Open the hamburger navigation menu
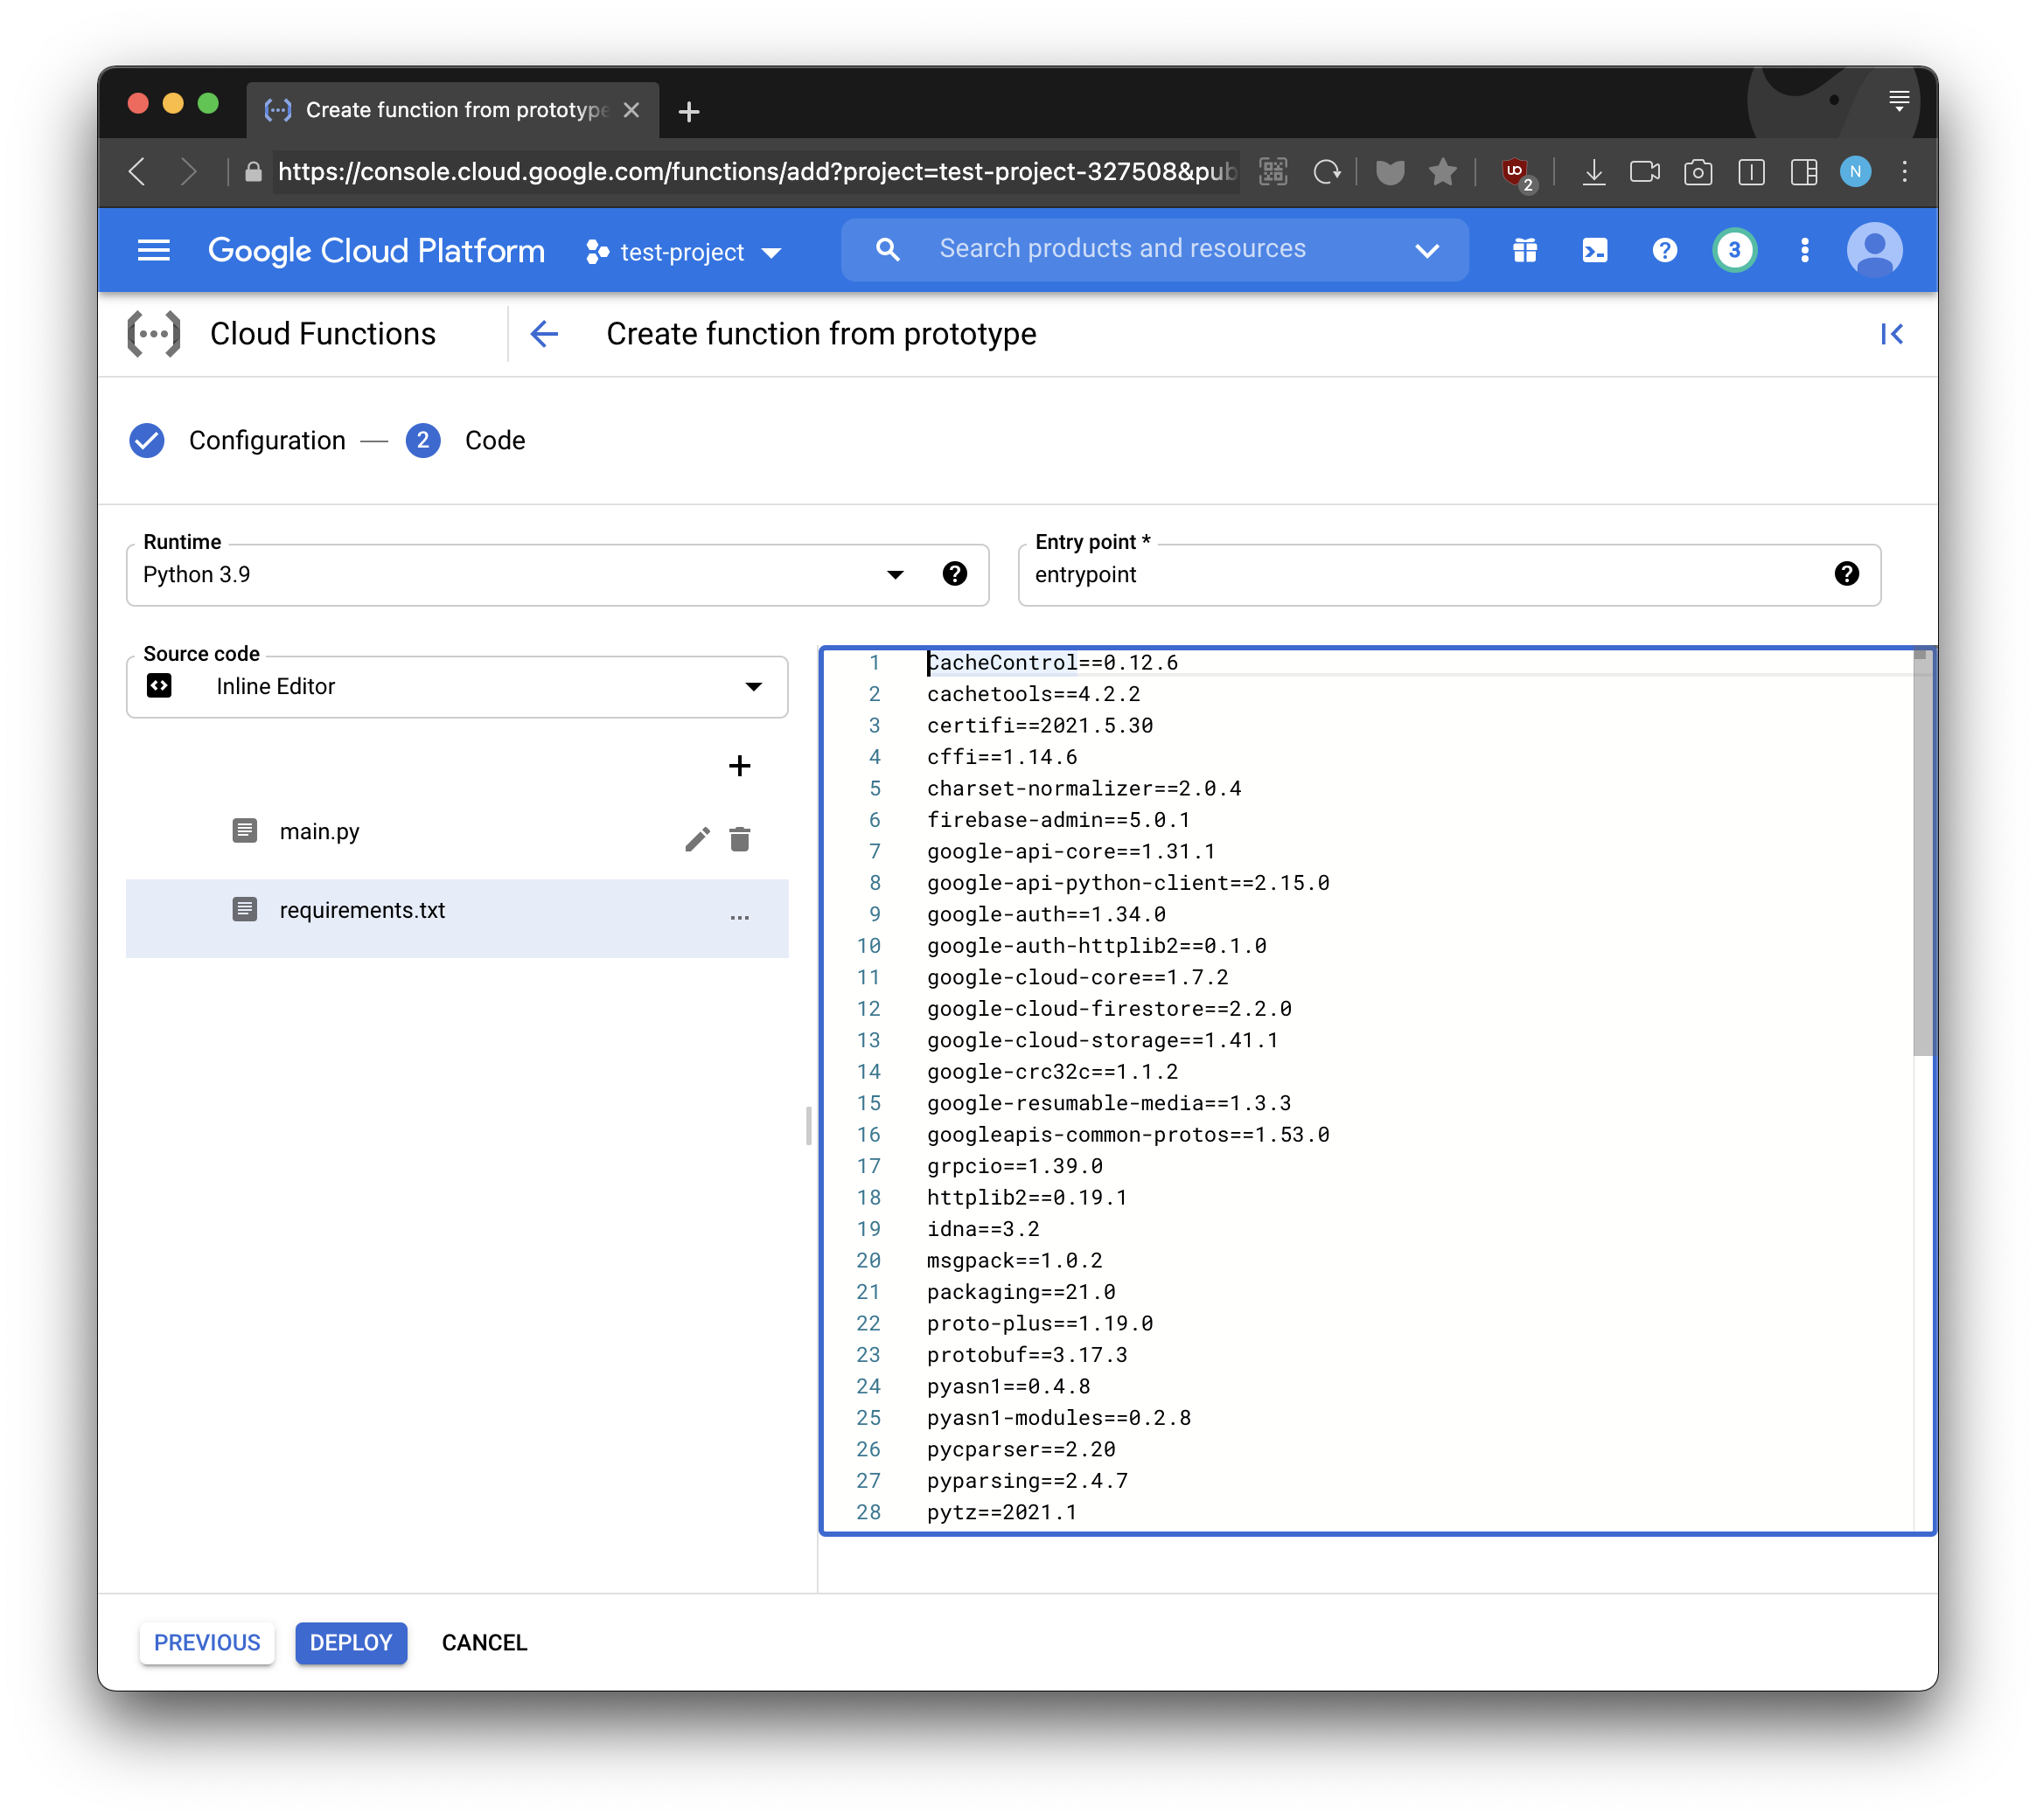 [153, 250]
